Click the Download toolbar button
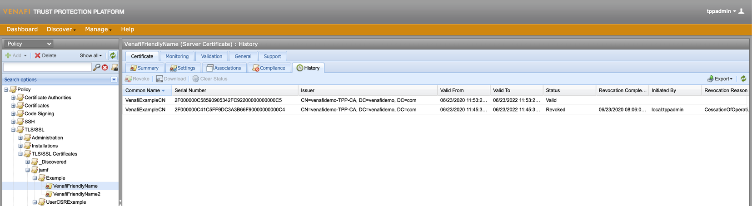Viewport: 752px width, 206px height. point(171,79)
